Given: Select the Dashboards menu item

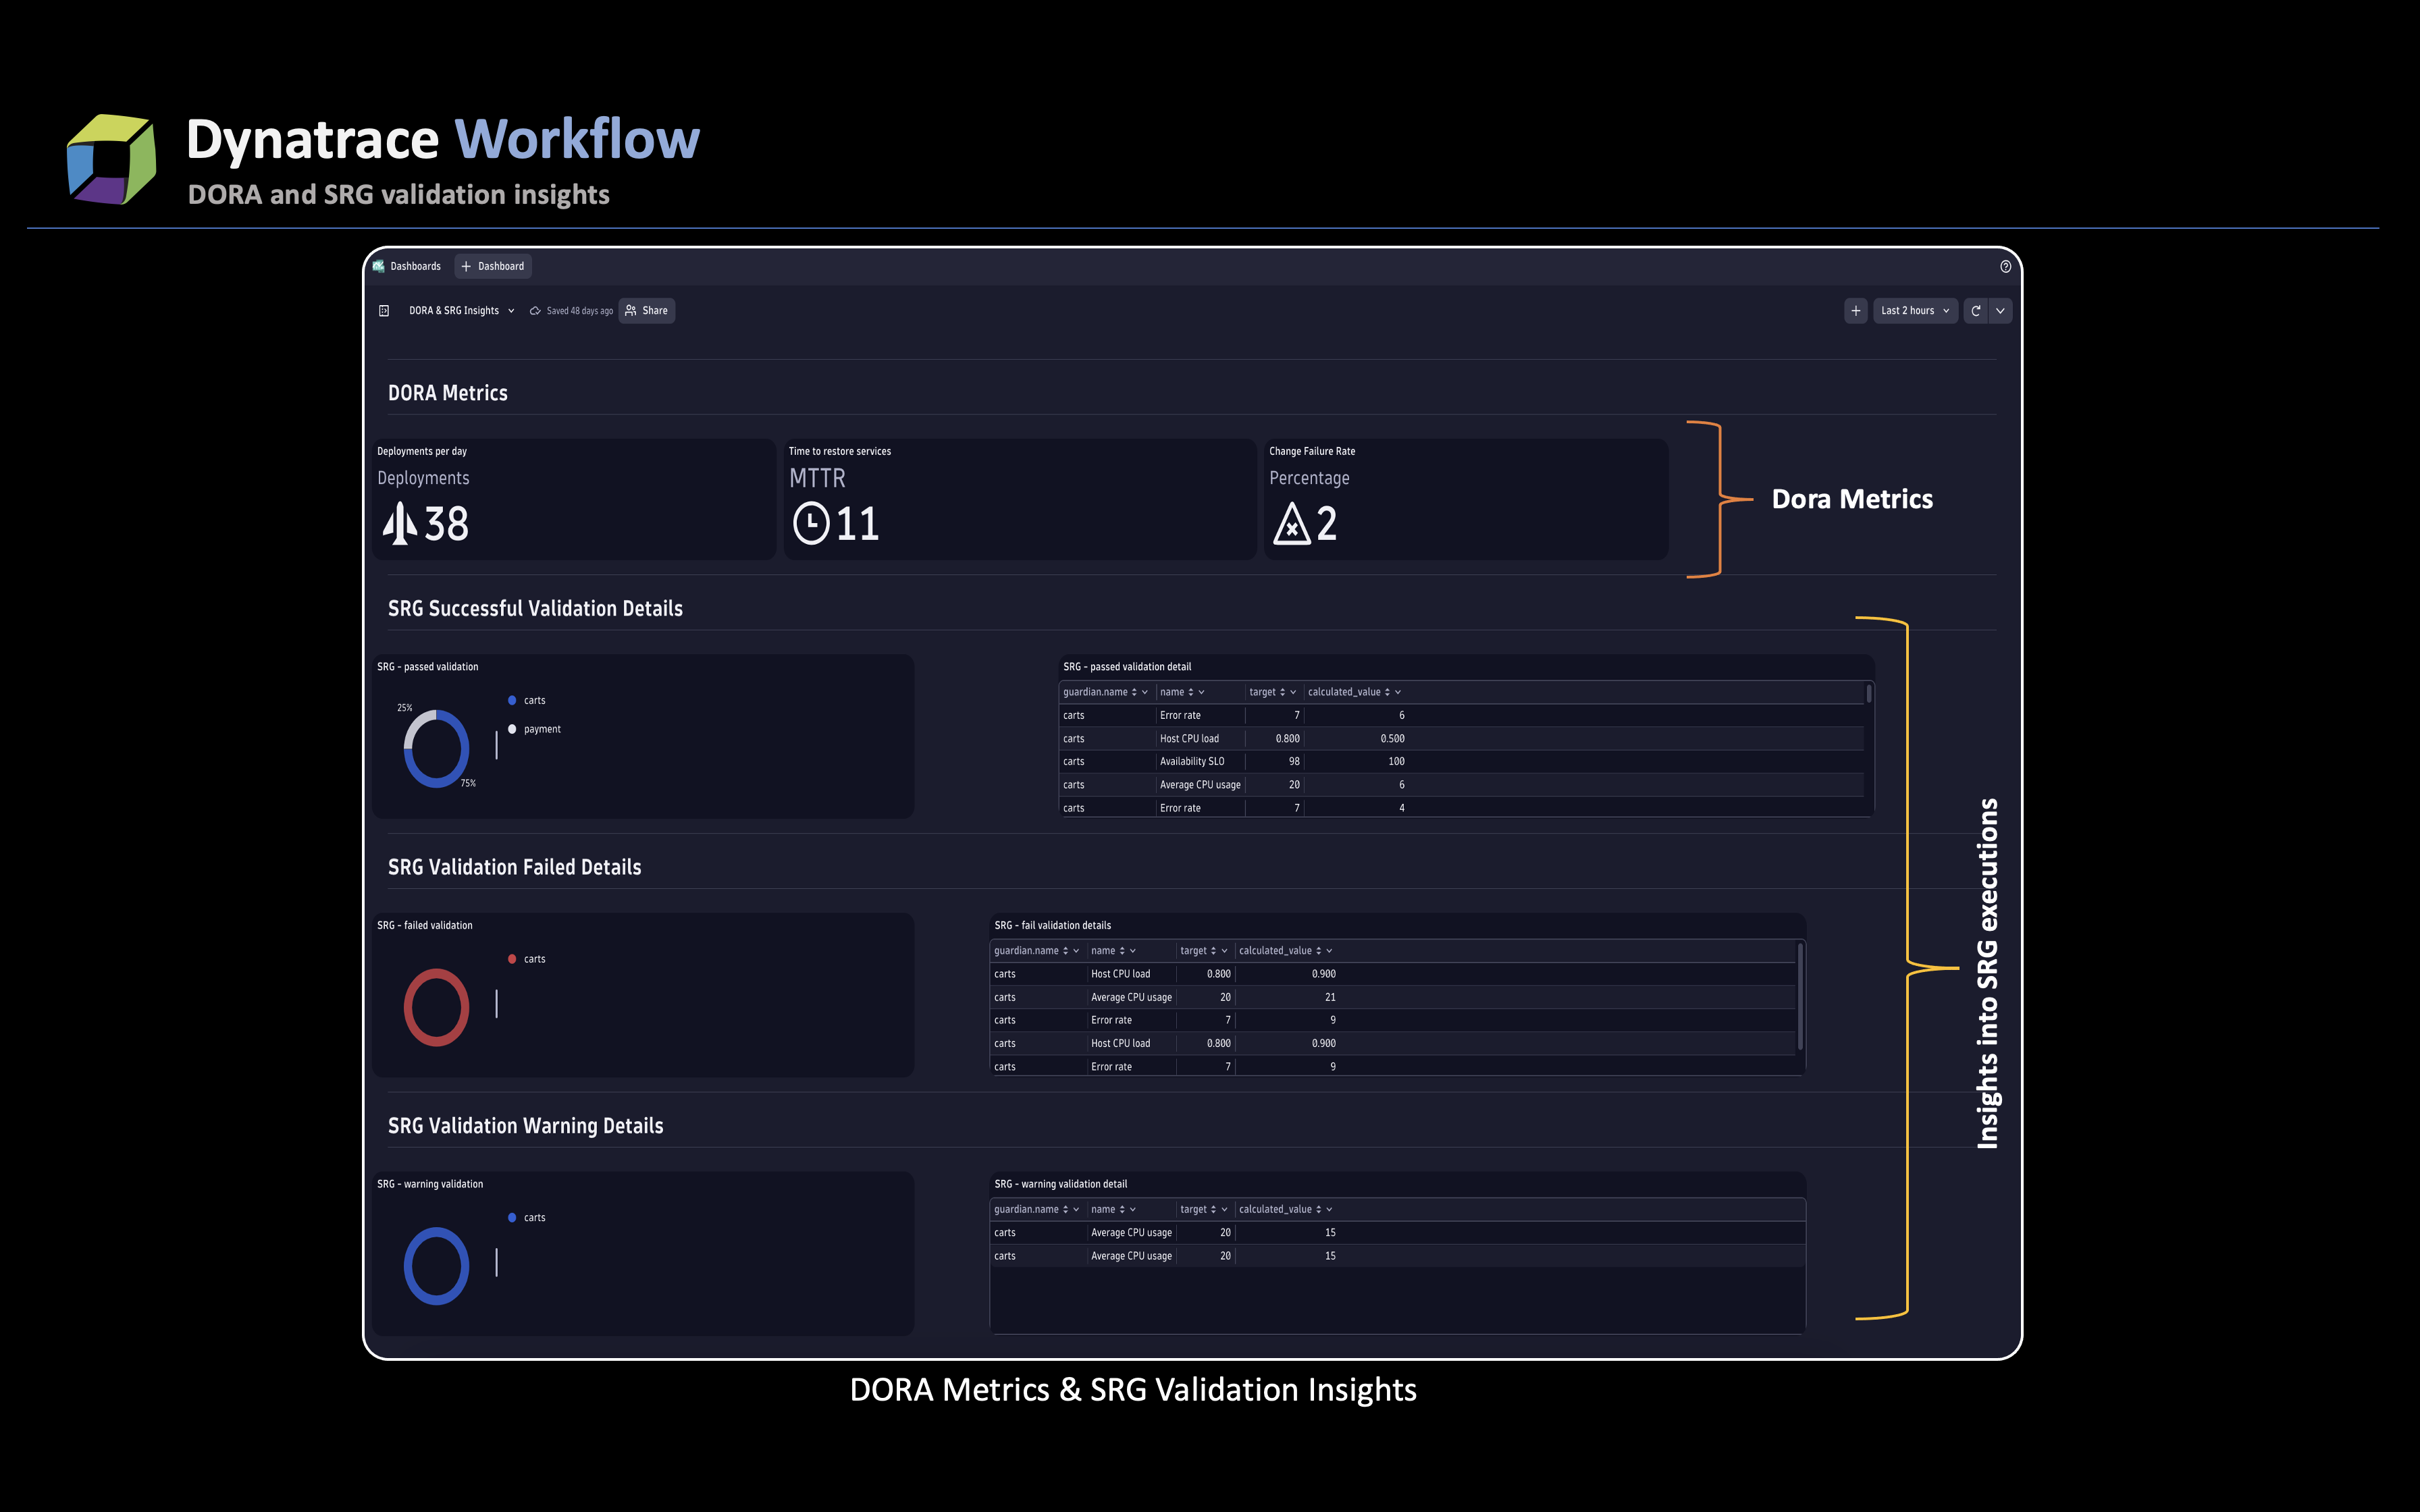Looking at the screenshot, I should pos(416,266).
